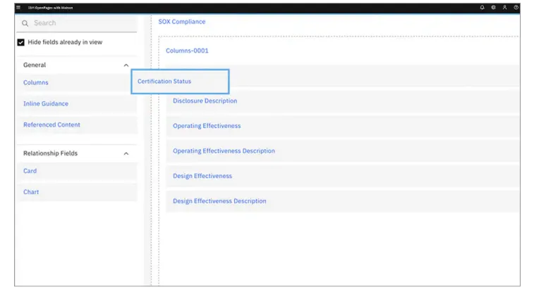Select the Inline Guidance item
Screen dimensions: 534x299
point(77,103)
